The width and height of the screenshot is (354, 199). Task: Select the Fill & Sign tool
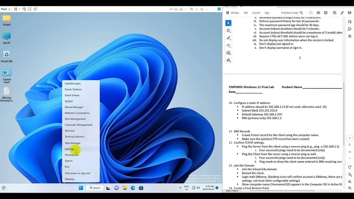228,60
